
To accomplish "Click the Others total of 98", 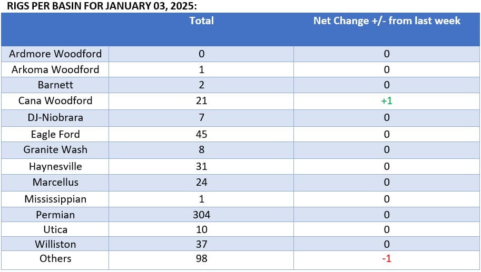I will click(201, 258).
